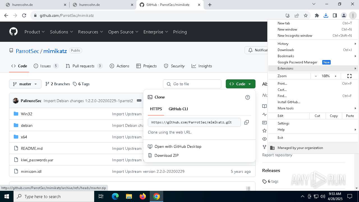Open Task View on taskbar
The width and height of the screenshot is (359, 202).
(x=101, y=196)
